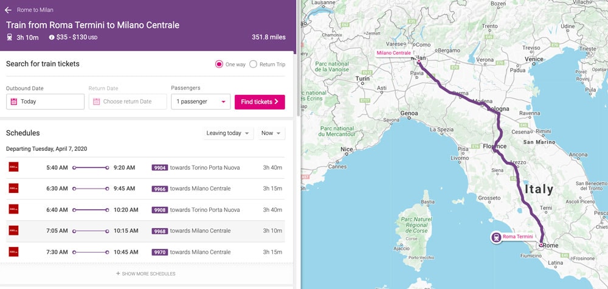Click the calendar icon in the Outbound Date field
The height and width of the screenshot is (289, 608).
click(14, 102)
